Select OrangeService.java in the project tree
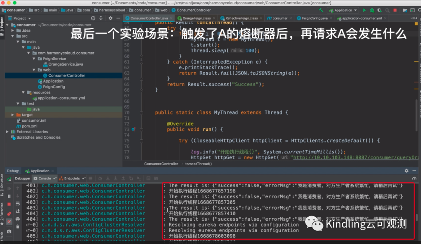421x244 pixels. coord(65,64)
